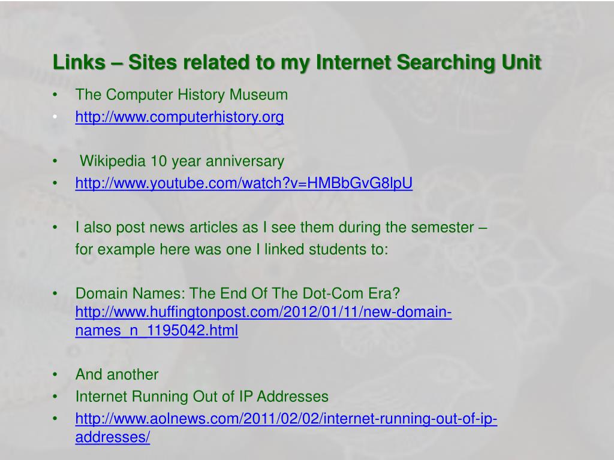614x460 pixels.
Task: Click 'The Computer History Museum' text line
Action: click(181, 95)
